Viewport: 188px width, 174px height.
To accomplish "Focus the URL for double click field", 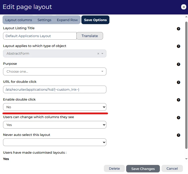I will (55, 89).
